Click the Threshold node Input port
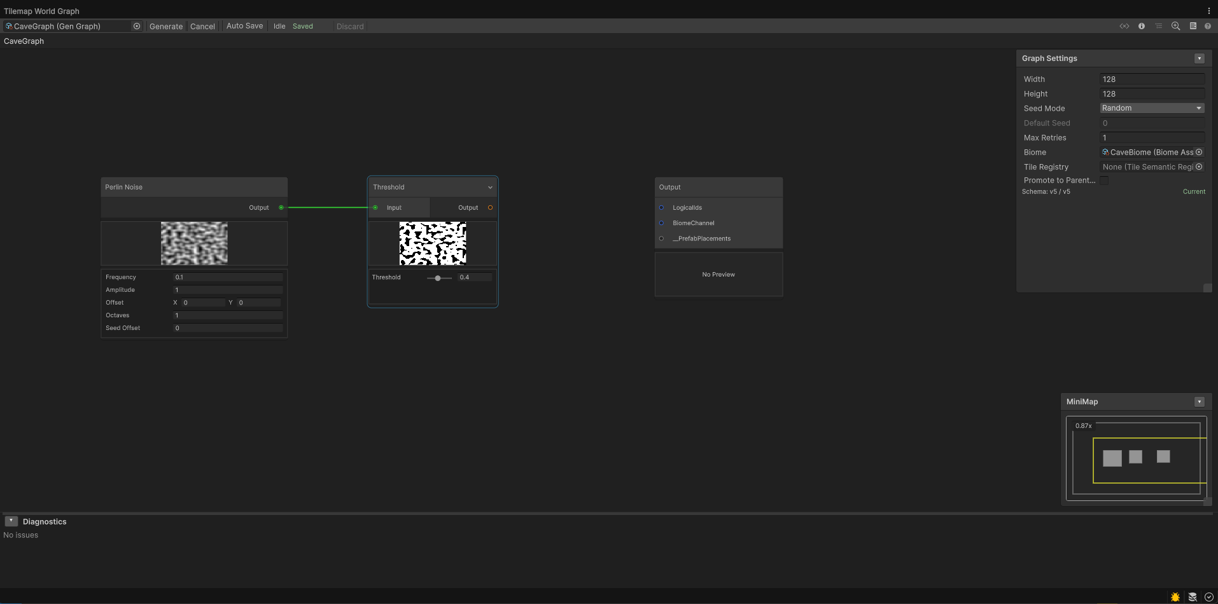This screenshot has height=604, width=1218. click(375, 207)
